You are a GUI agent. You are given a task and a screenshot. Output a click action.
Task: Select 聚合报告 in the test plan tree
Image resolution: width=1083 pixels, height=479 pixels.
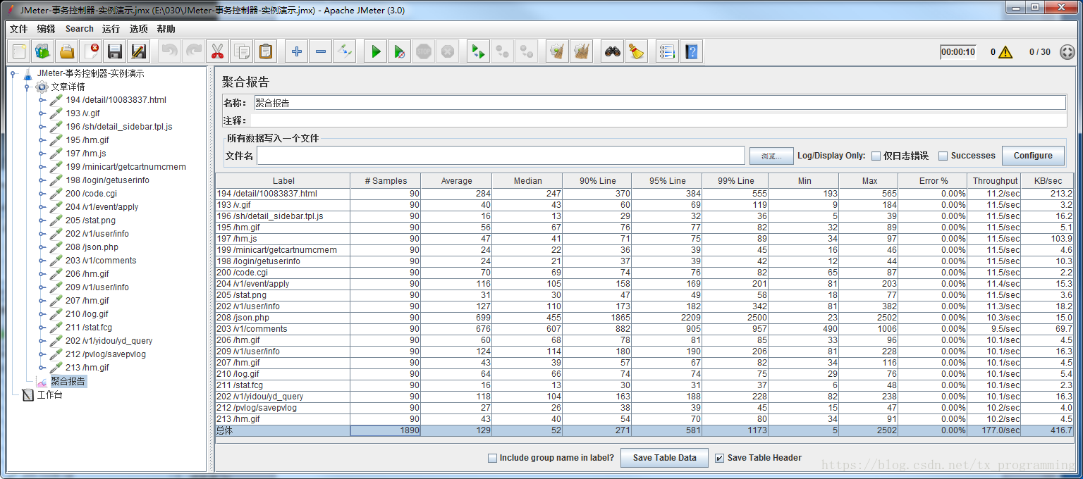(68, 382)
